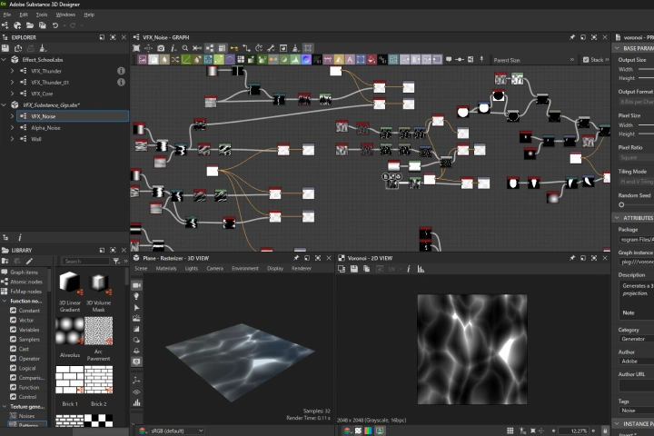Pin the 2D VIEW panel
The width and height of the screenshot is (654, 436).
point(572,258)
